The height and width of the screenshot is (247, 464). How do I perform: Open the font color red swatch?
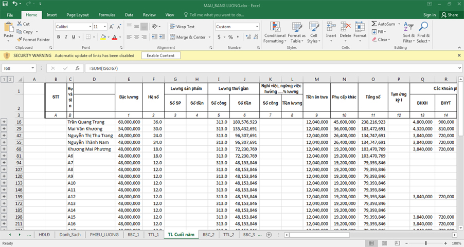115,37
